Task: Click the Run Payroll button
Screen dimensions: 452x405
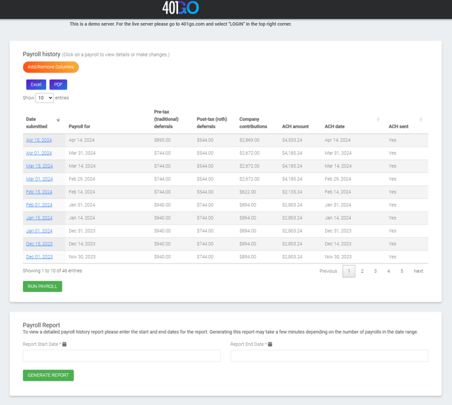Action: point(42,287)
